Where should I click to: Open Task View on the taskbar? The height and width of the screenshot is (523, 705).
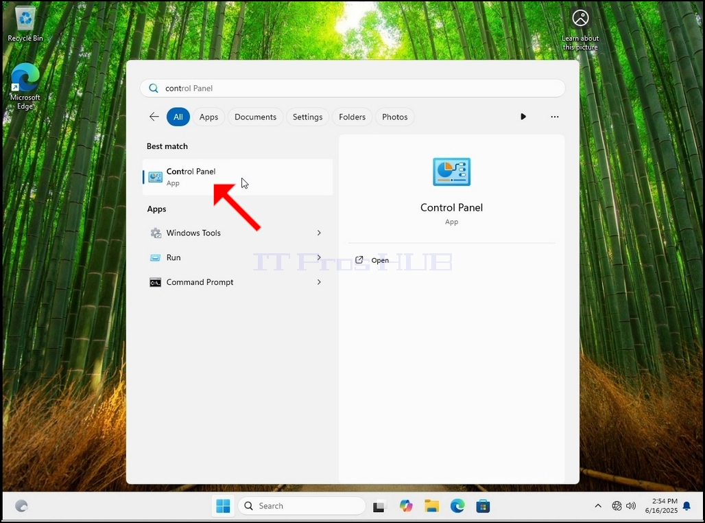[379, 507]
